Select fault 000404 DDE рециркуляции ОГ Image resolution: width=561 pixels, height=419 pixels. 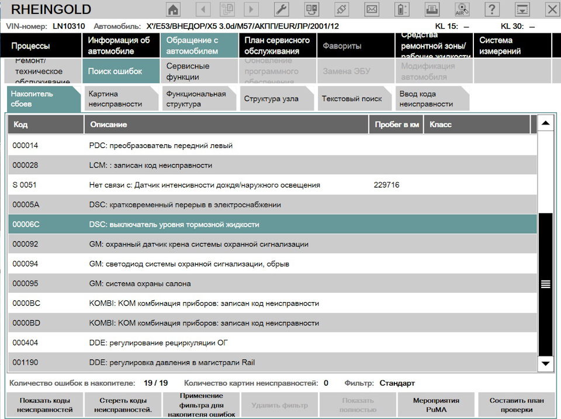(272, 342)
